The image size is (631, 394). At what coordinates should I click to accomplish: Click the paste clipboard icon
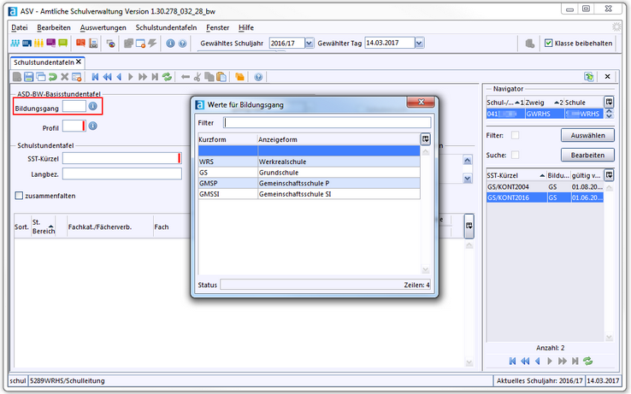click(x=221, y=76)
